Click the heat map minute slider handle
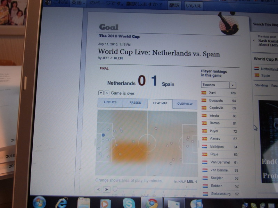 [x=115, y=189]
